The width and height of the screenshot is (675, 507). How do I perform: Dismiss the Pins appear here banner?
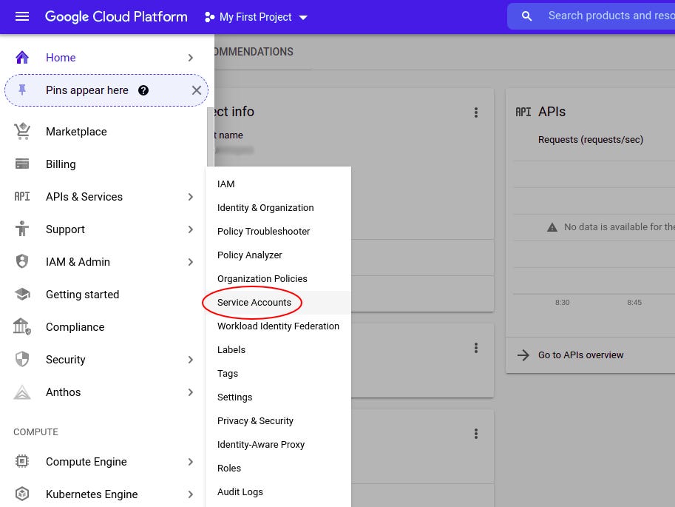click(197, 90)
